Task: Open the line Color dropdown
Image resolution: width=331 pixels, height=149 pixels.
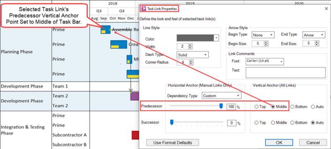Action: [x=216, y=38]
